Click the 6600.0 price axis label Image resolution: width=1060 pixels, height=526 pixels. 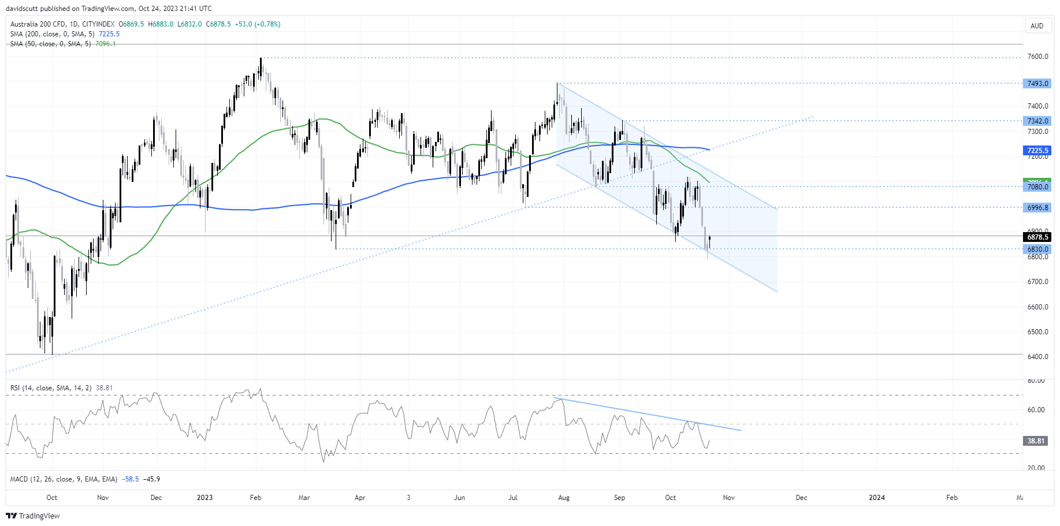pos(1037,307)
